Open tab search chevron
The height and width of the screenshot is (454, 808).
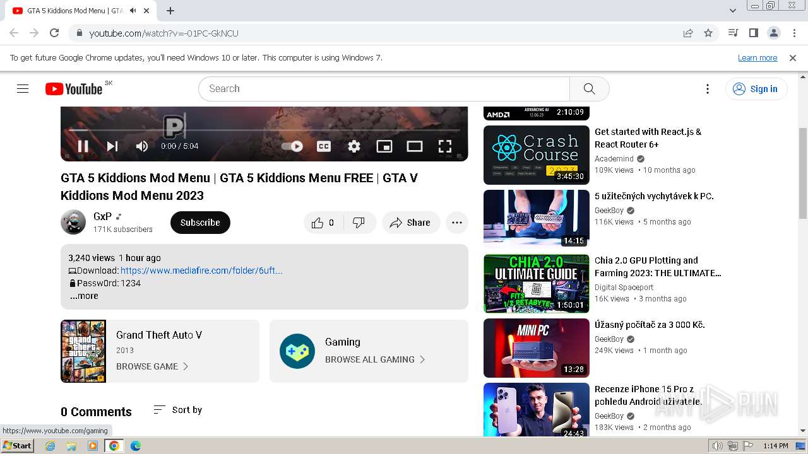733,11
